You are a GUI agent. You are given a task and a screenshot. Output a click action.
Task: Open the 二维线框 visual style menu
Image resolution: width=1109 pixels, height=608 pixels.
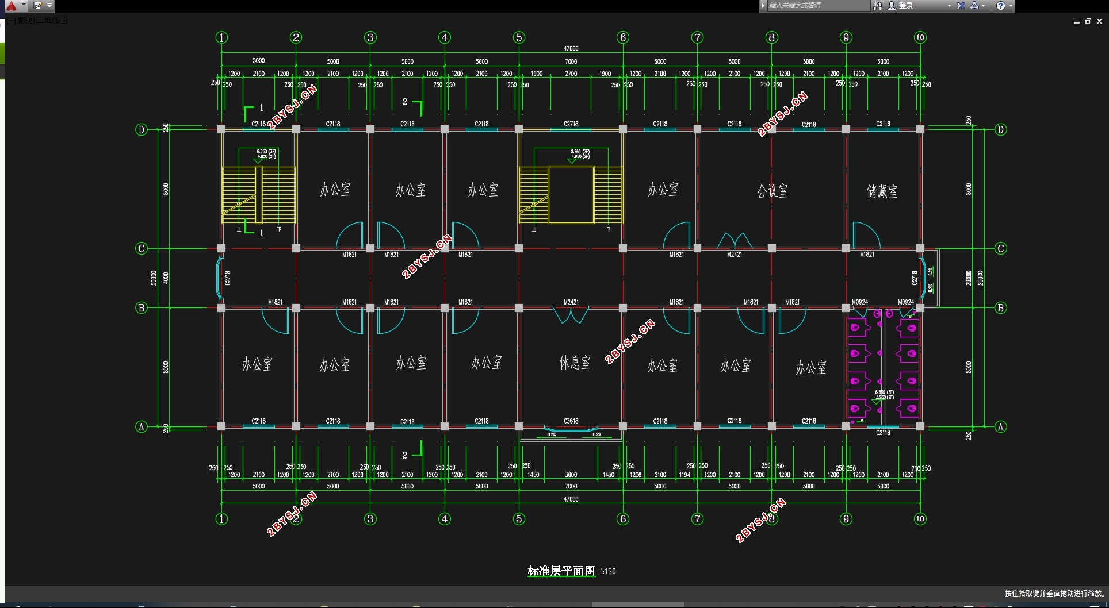(51, 20)
